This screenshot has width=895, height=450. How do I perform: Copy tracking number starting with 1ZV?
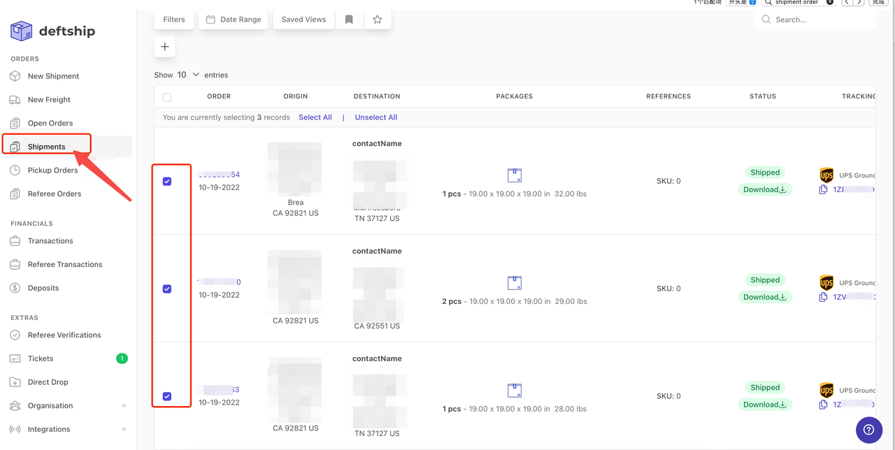[824, 297]
